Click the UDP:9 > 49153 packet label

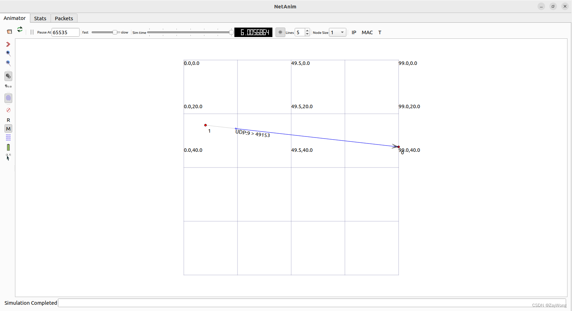[x=253, y=133]
